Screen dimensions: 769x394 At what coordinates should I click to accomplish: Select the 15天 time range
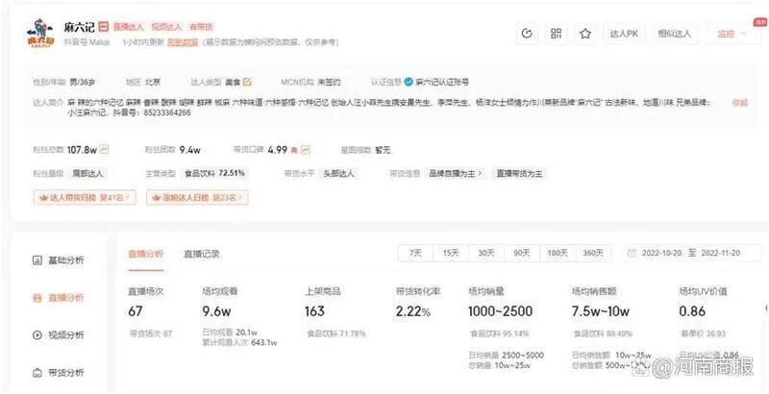coord(451,254)
